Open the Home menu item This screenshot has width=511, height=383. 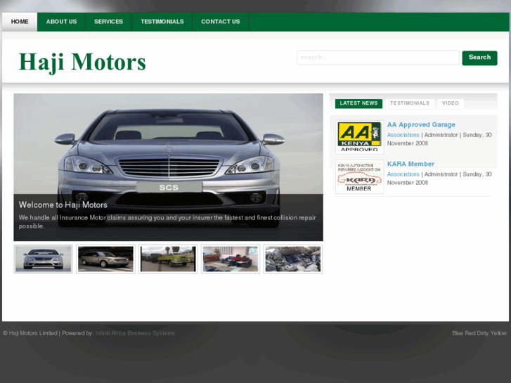pyautogui.click(x=20, y=22)
